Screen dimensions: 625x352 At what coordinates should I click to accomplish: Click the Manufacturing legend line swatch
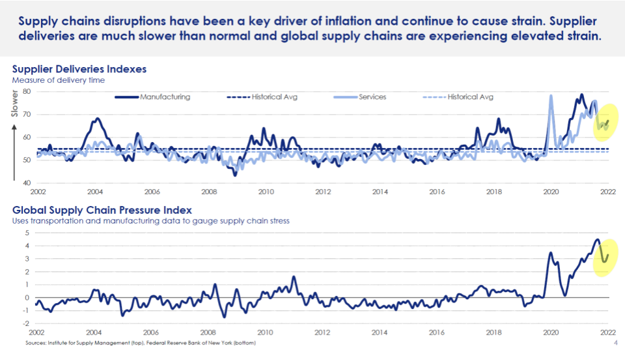[126, 97]
